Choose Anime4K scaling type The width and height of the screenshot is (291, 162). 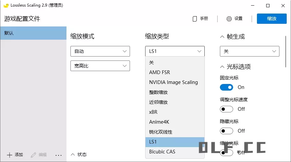[x=175, y=122]
